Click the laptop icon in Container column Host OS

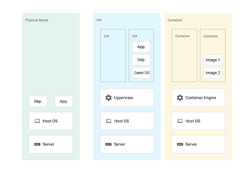(180, 121)
